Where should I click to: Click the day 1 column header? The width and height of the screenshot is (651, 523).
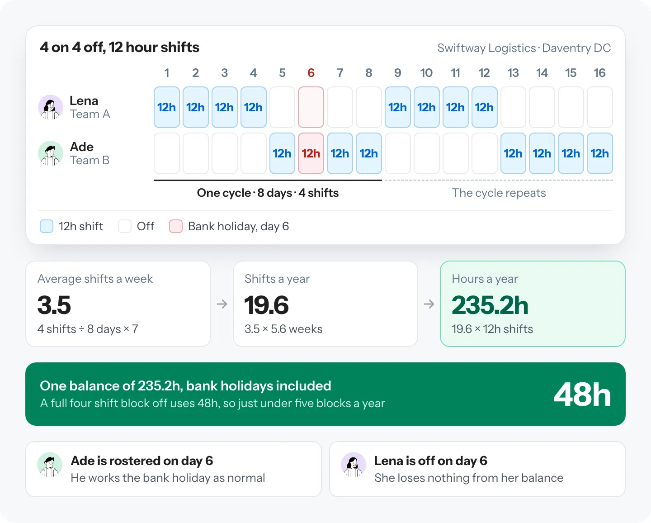[167, 73]
